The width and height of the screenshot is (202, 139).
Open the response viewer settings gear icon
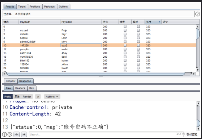pyautogui.click(x=10, y=135)
